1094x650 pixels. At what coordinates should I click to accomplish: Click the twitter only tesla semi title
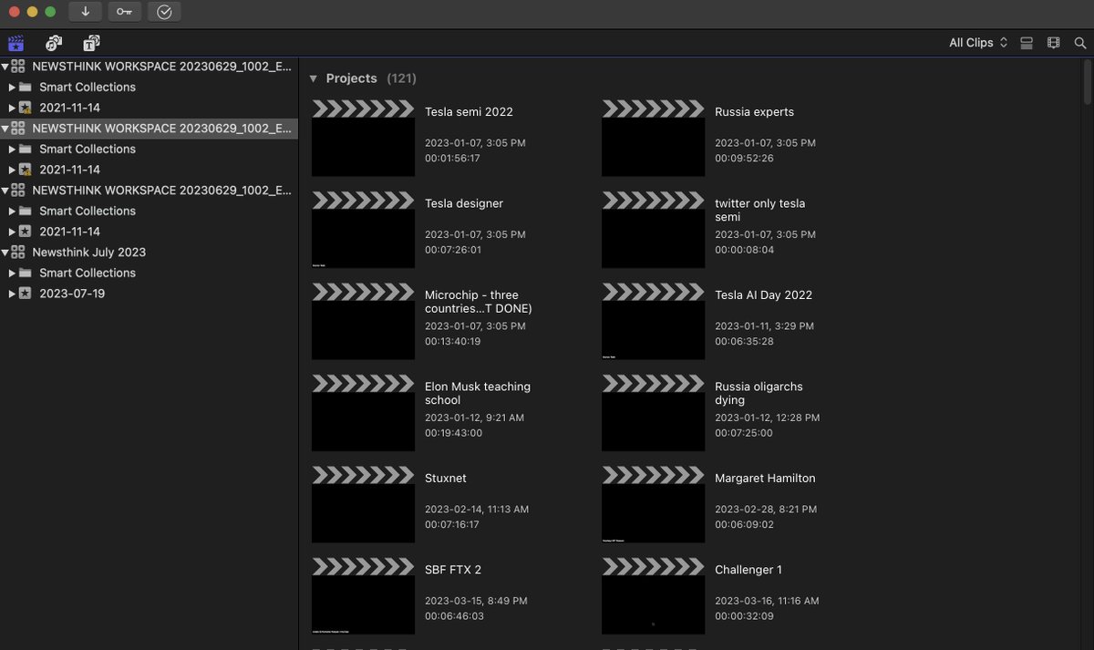(x=759, y=211)
